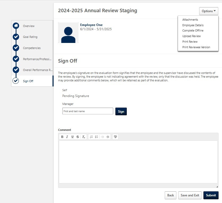Open the Sign Off section label
This screenshot has width=222, height=203.
(28, 81)
